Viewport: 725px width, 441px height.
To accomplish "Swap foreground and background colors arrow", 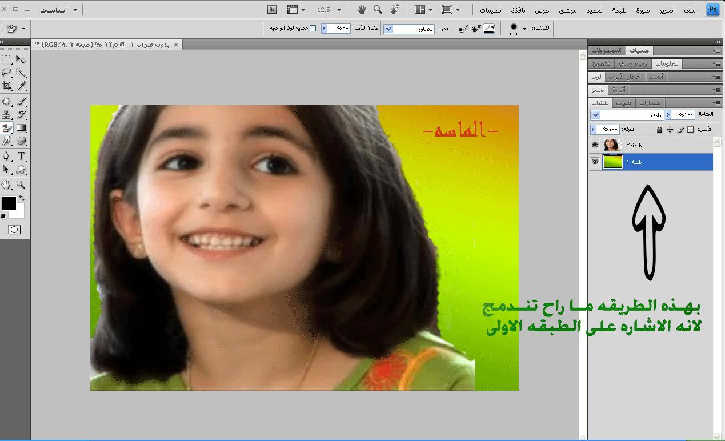I will tap(22, 198).
